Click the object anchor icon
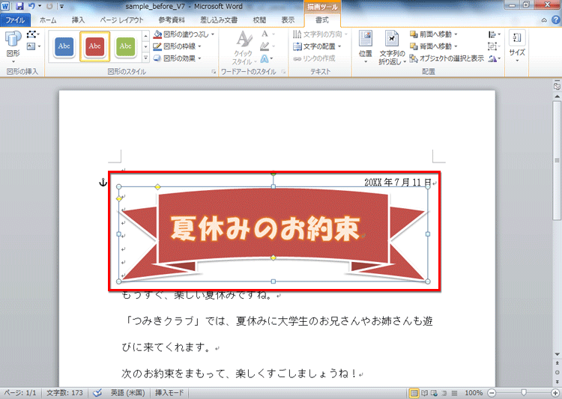 click(103, 183)
